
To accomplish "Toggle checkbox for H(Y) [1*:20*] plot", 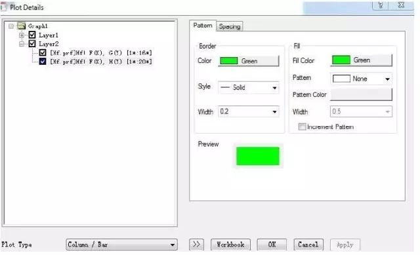I will pos(43,62).
